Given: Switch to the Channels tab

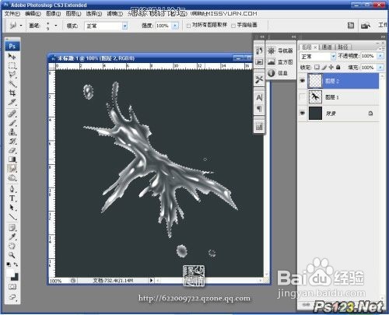Looking at the screenshot, I should (327, 47).
